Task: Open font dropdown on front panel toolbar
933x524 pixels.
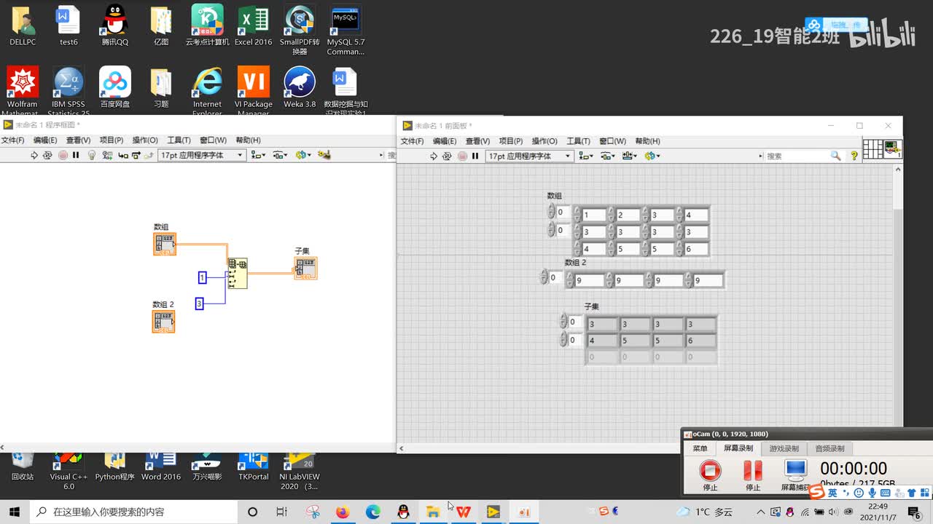Action: [529, 156]
